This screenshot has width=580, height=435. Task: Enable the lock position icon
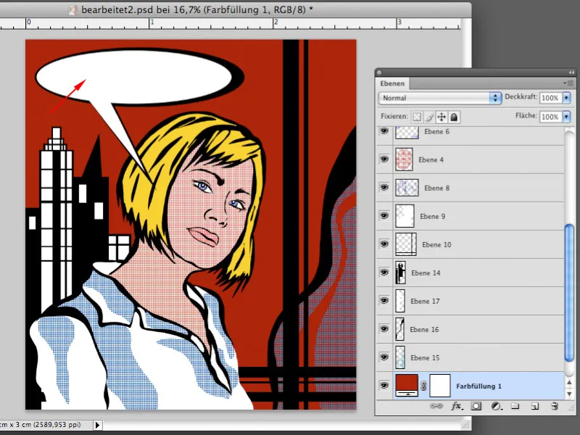click(x=441, y=117)
